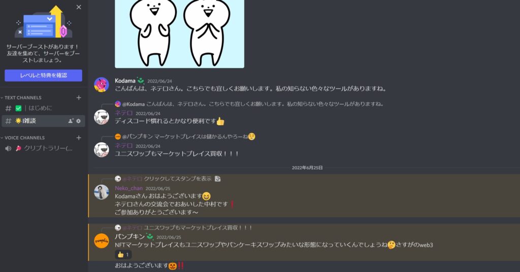The width and height of the screenshot is (520, 272).
Task: Click the Kodama username
Action: (x=125, y=81)
